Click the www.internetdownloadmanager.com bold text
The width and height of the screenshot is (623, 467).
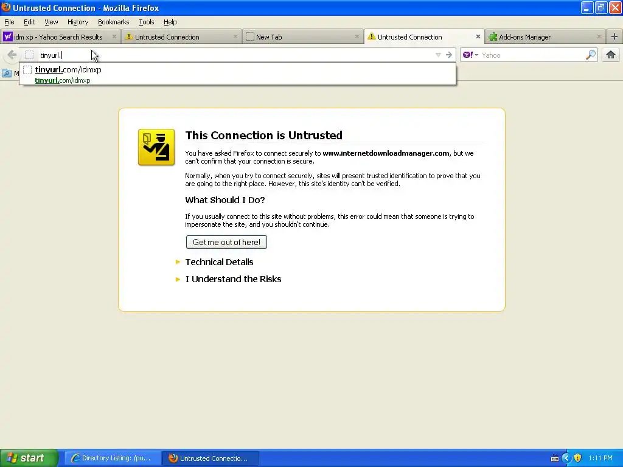point(386,153)
